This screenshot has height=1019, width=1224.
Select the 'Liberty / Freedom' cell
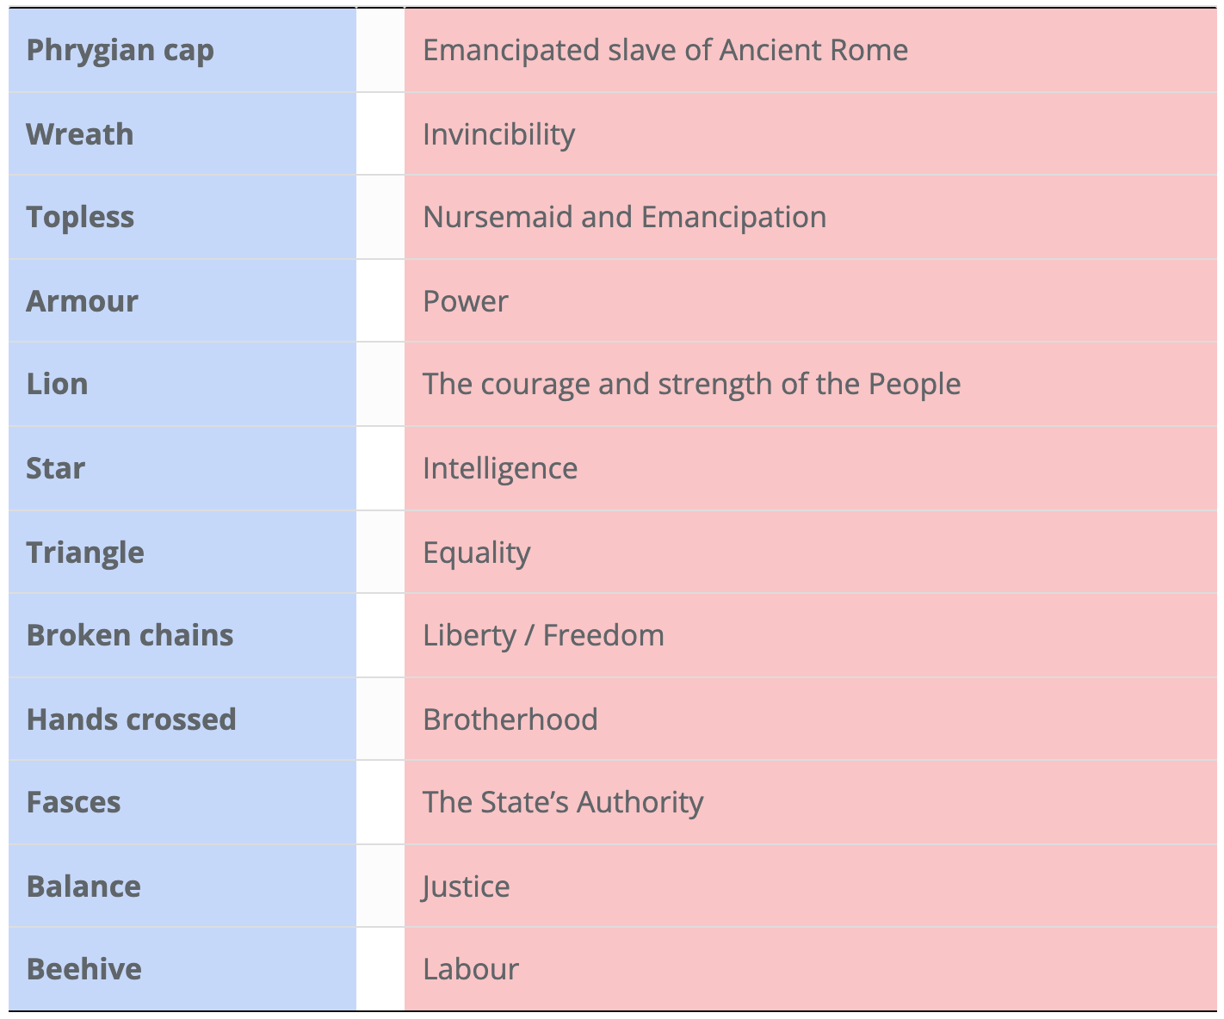coord(543,635)
